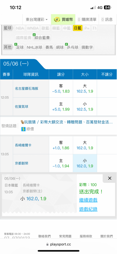The width and height of the screenshot is (117, 254).
Task: Select the 日籃 basketball league tab
Action: click(x=78, y=28)
